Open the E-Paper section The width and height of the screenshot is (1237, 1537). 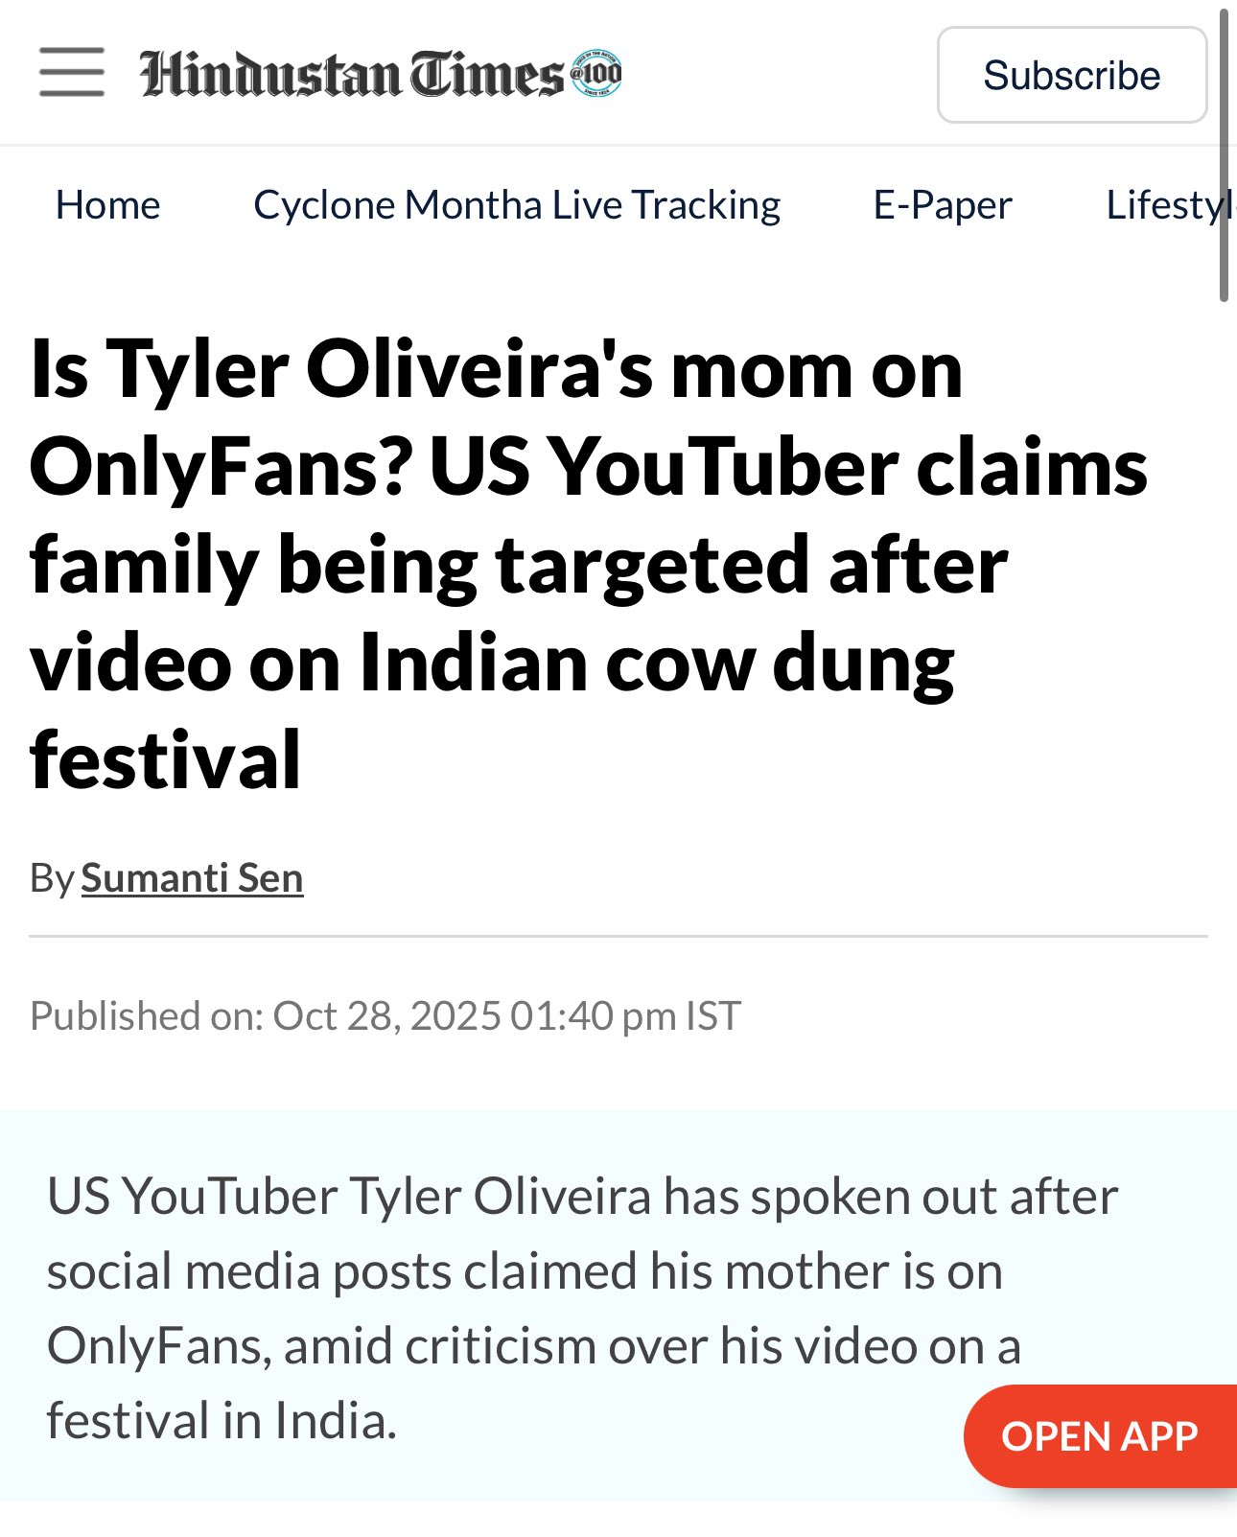[x=942, y=205]
